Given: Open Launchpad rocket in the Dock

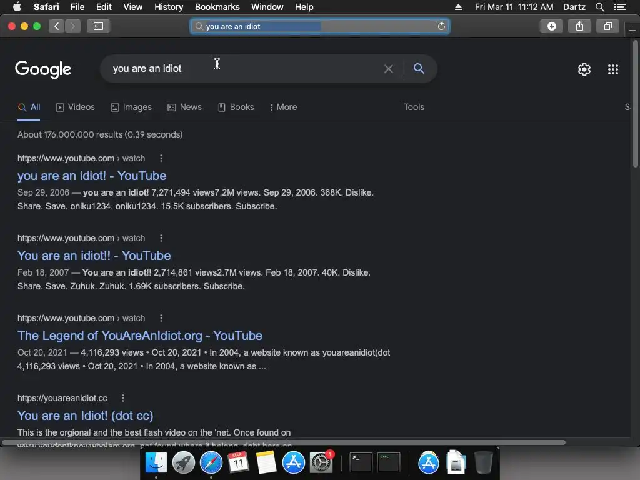Looking at the screenshot, I should 184,463.
